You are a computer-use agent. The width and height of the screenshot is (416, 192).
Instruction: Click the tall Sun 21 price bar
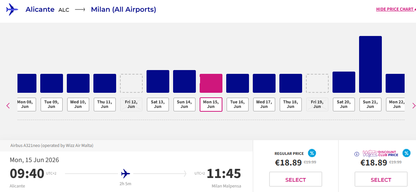pos(370,64)
